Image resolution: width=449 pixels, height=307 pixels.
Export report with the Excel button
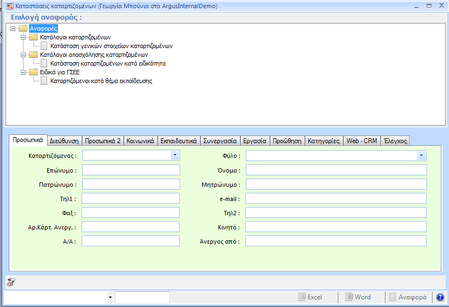pyautogui.click(x=310, y=297)
